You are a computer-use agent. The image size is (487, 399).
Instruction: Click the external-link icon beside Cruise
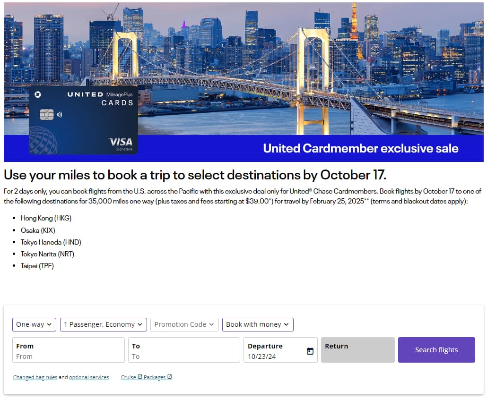[140, 377]
